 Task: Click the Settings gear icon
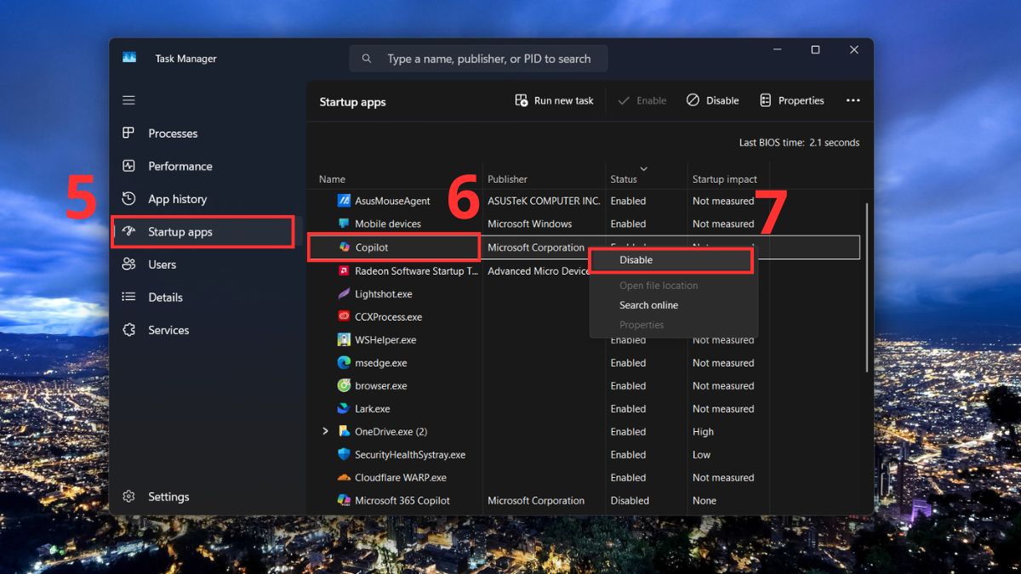(128, 497)
